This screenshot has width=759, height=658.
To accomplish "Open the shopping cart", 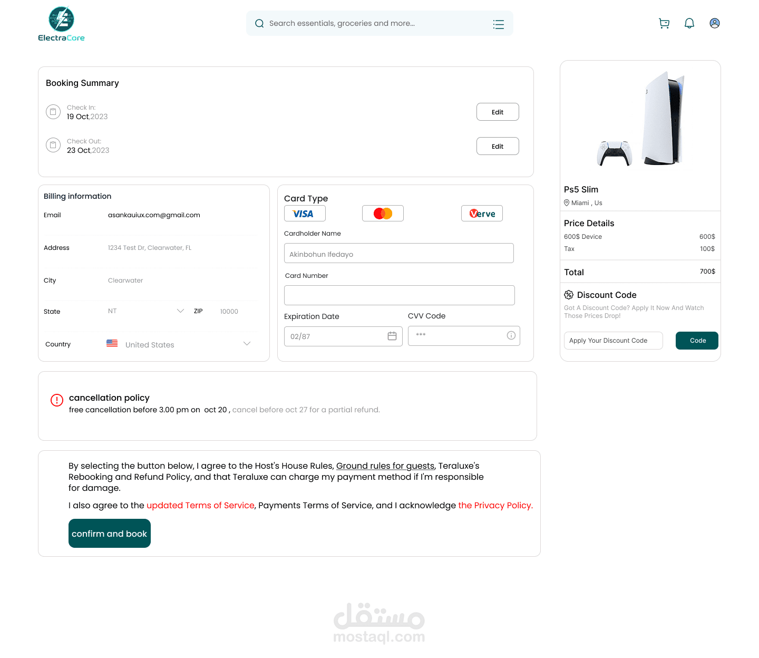I will 664,23.
